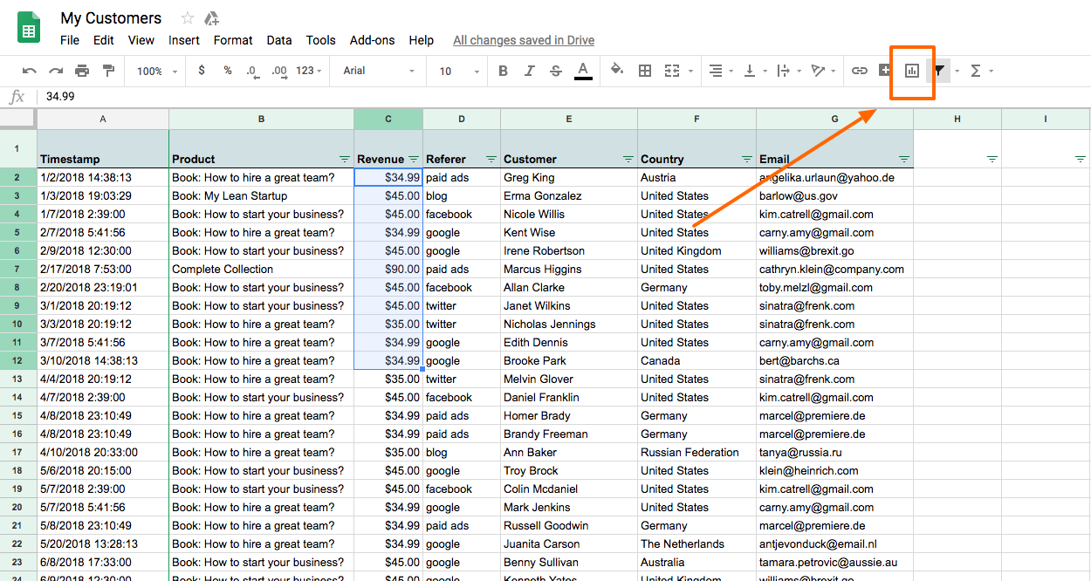Viewport: 1091px width, 581px height.
Task: Click the fill color paint bucket
Action: (x=617, y=71)
